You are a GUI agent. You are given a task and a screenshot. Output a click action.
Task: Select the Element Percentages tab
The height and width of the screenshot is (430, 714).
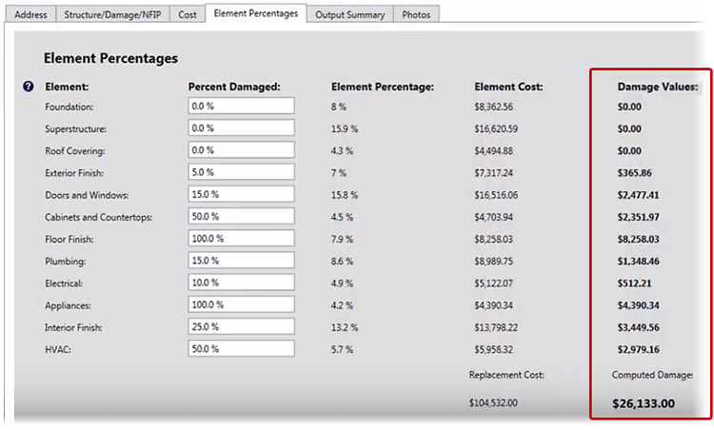point(256,13)
